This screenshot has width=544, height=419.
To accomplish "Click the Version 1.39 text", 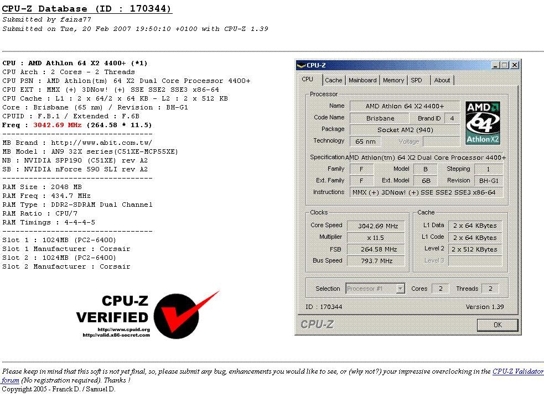I will click(x=485, y=307).
